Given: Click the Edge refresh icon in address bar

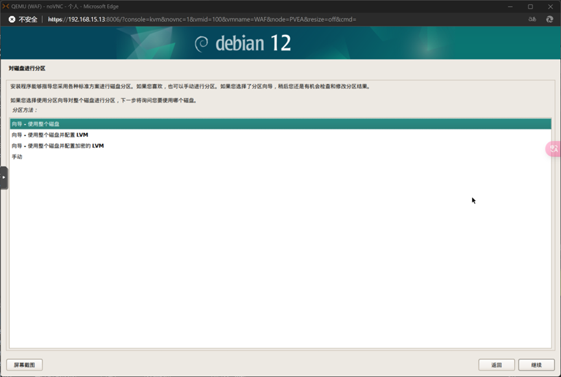Looking at the screenshot, I should (549, 19).
